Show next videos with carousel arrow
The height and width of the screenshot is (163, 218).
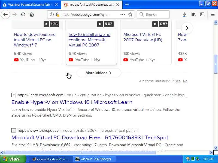pos(187,28)
